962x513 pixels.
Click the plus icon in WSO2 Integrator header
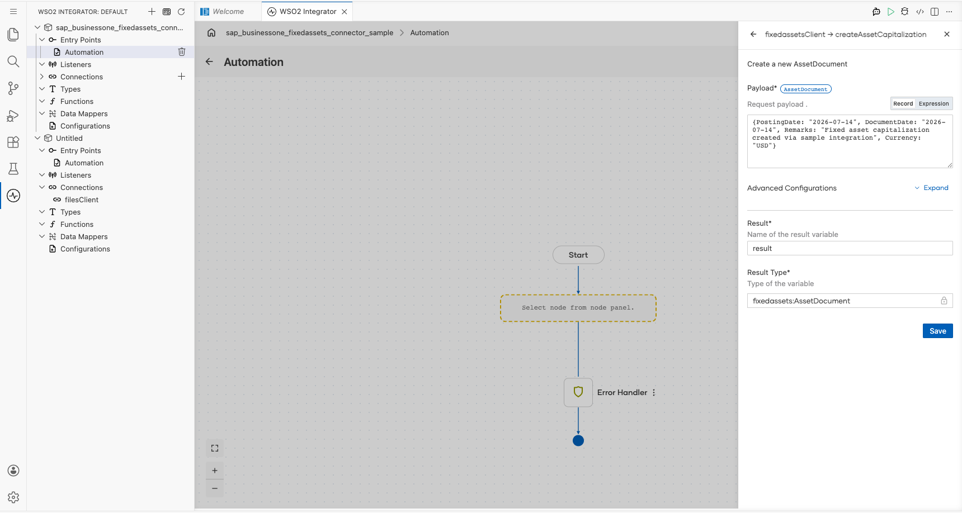[x=152, y=11]
